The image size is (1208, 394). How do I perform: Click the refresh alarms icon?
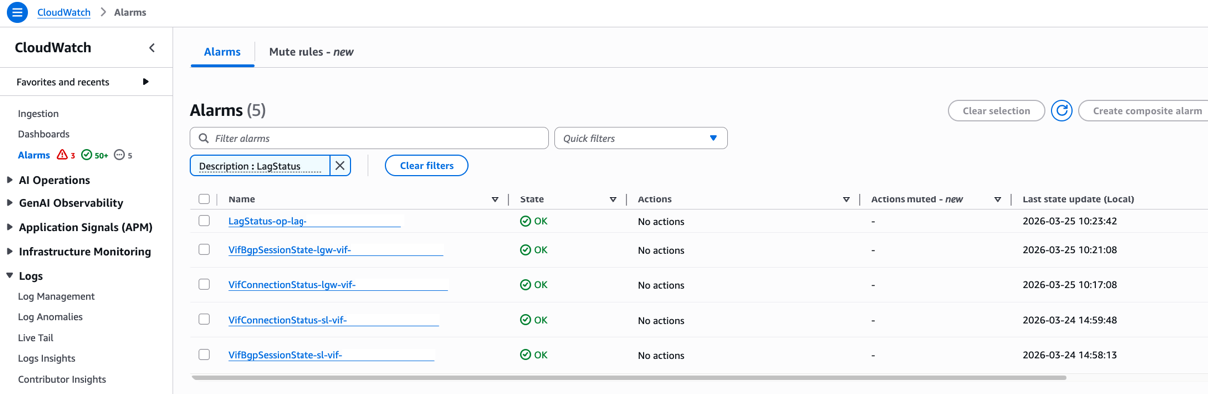tap(1061, 111)
